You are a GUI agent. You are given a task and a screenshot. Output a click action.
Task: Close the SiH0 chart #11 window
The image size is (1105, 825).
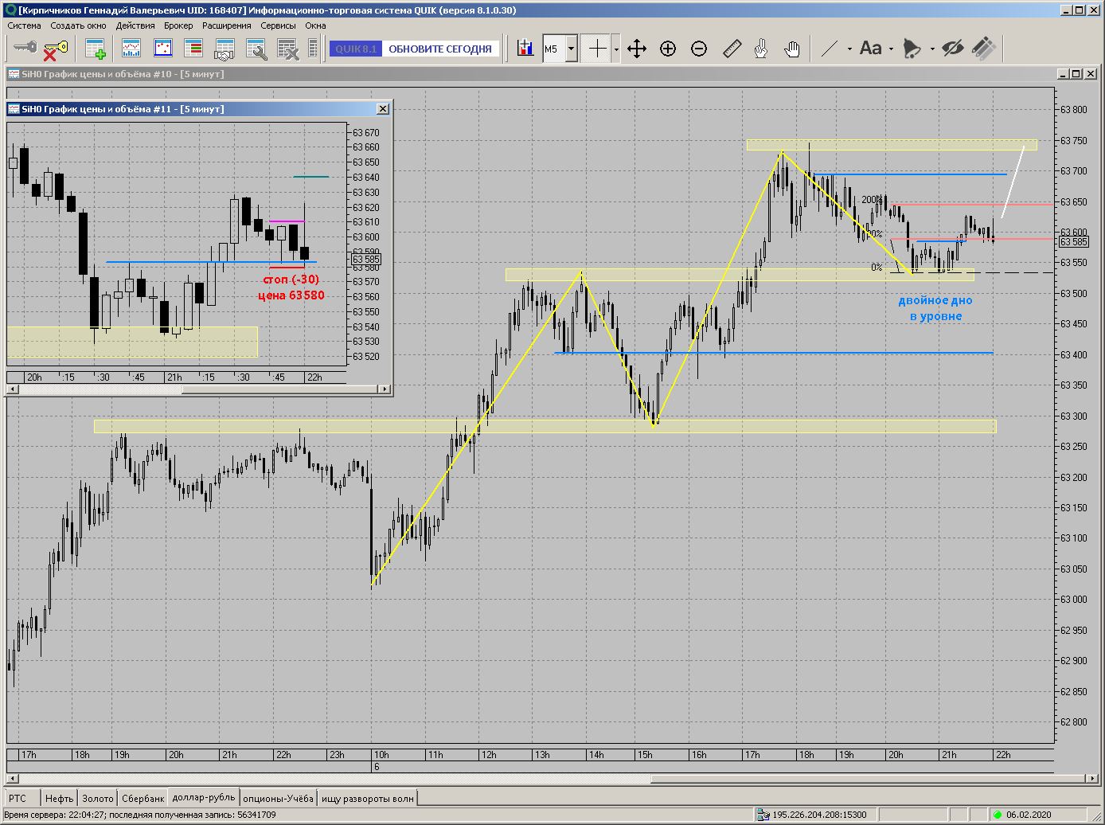[382, 108]
